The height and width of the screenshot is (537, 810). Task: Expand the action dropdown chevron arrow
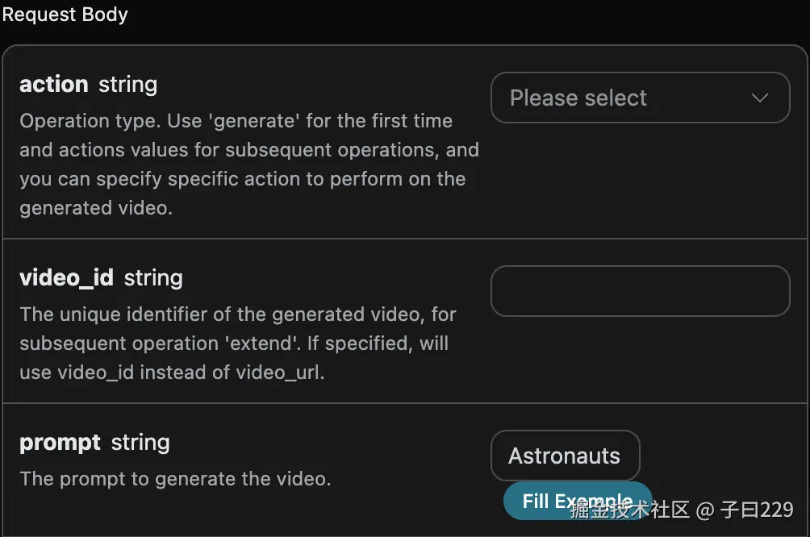[x=759, y=98]
